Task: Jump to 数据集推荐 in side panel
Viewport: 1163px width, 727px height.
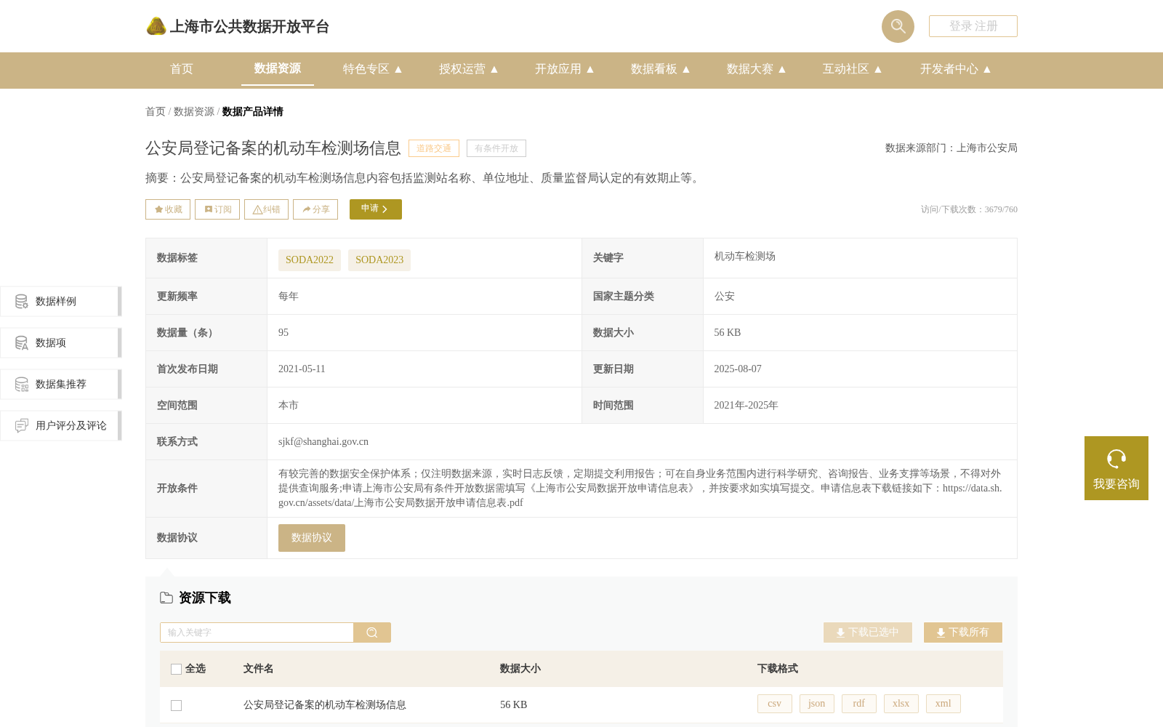Action: 60,384
